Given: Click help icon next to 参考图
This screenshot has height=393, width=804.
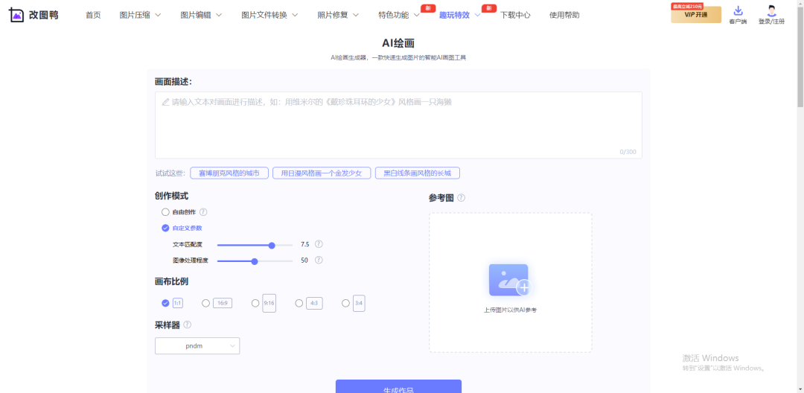Looking at the screenshot, I should (x=461, y=198).
